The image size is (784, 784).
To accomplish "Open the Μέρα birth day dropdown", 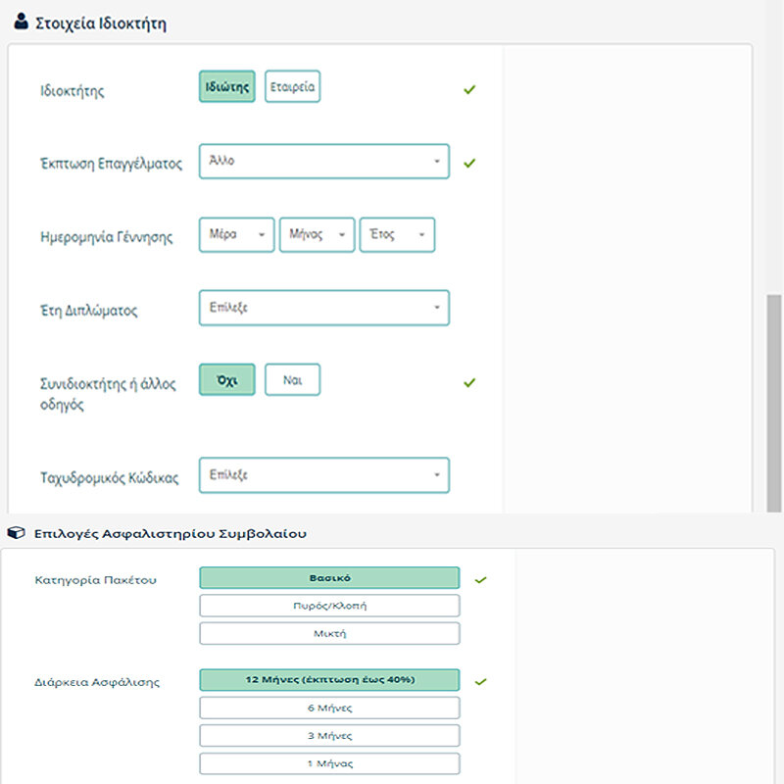I will [236, 235].
